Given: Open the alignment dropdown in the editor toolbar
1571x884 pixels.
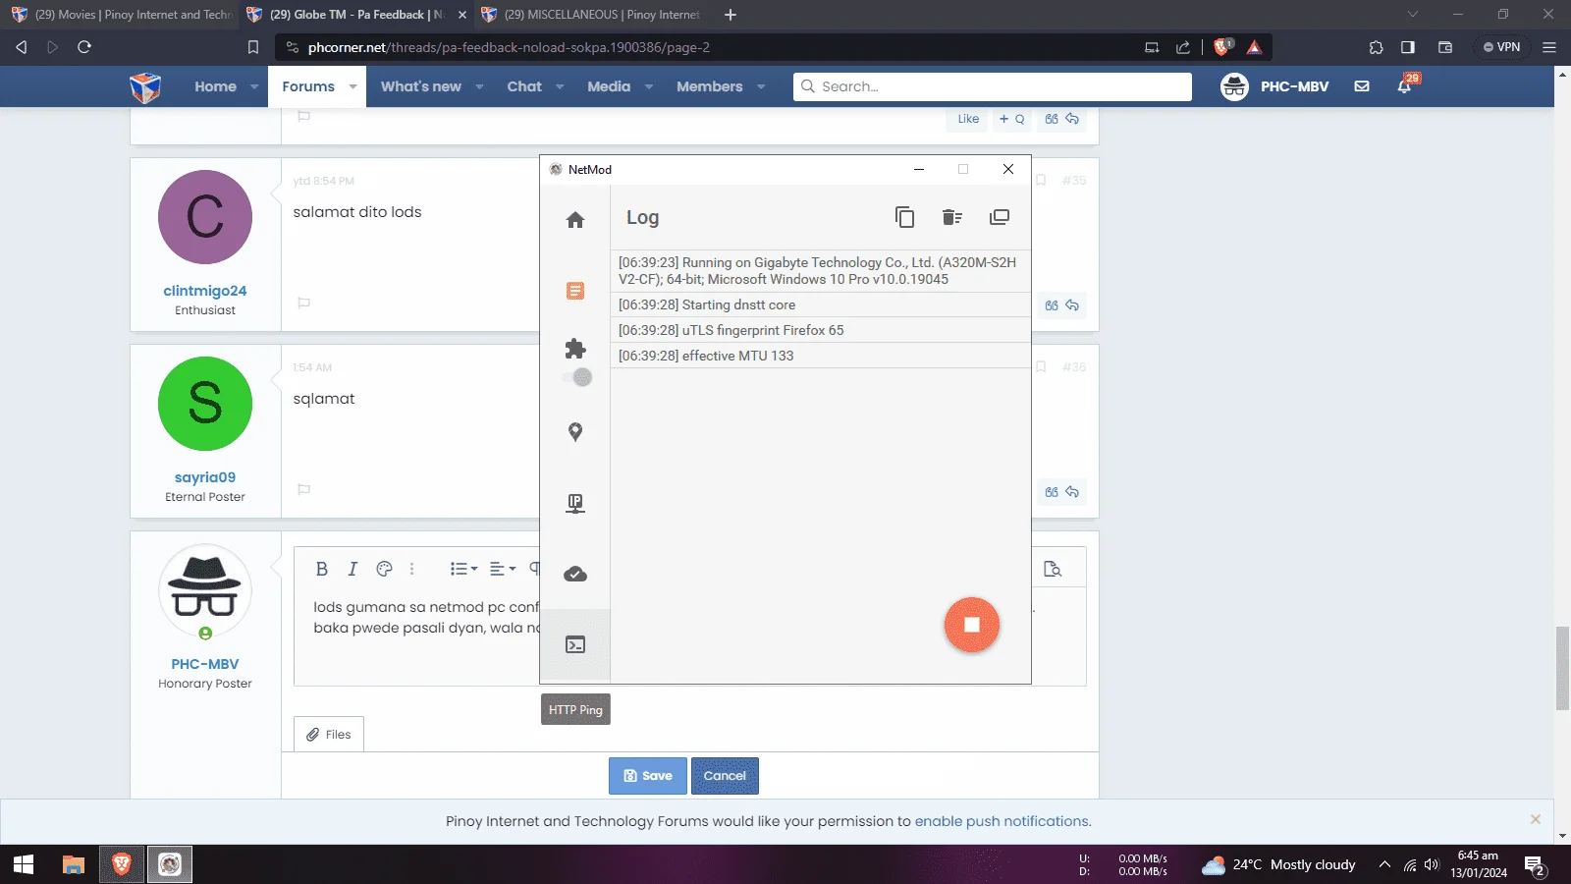Looking at the screenshot, I should click(x=503, y=569).
